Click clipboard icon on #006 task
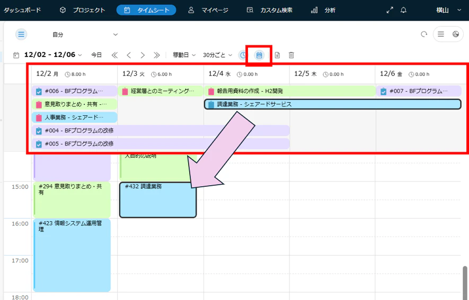Screen dimensions: 469x300 [x=39, y=92]
